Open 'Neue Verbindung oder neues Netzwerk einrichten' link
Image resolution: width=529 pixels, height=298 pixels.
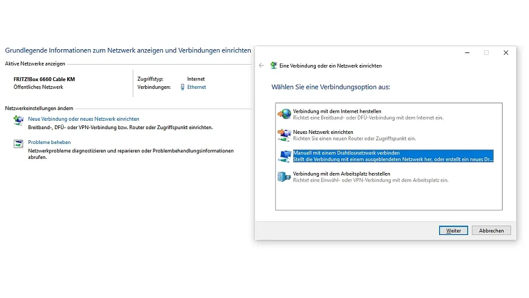tap(84, 119)
